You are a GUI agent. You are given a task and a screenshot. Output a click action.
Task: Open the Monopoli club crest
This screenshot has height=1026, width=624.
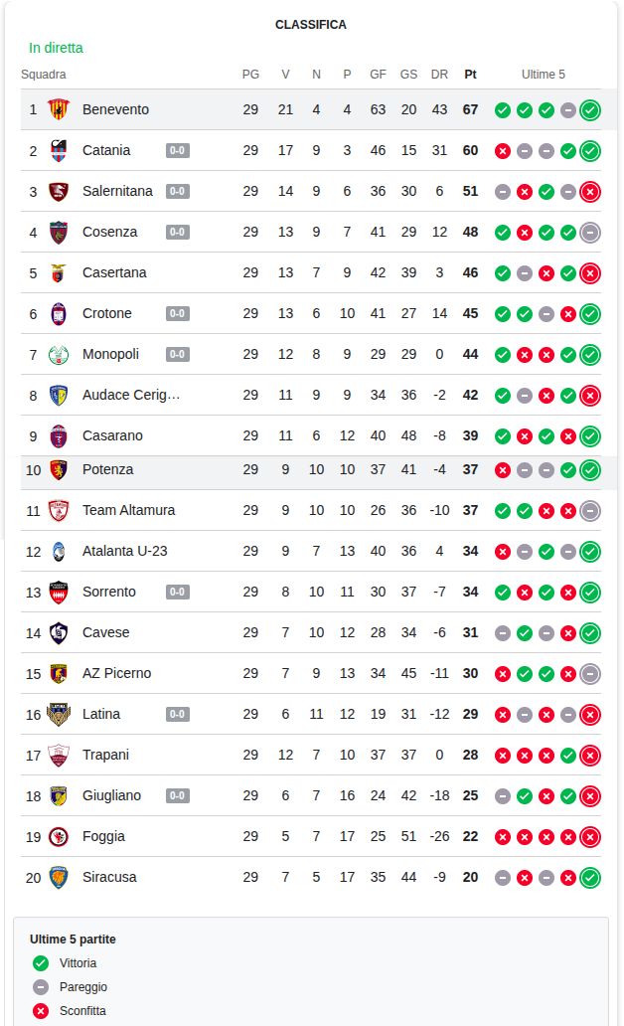(59, 354)
